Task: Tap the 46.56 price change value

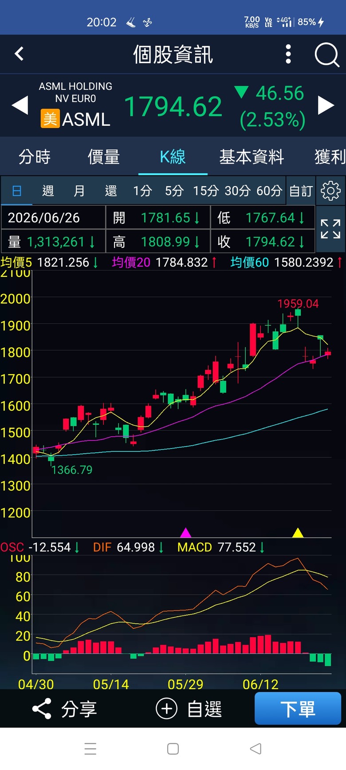Action: pos(279,93)
